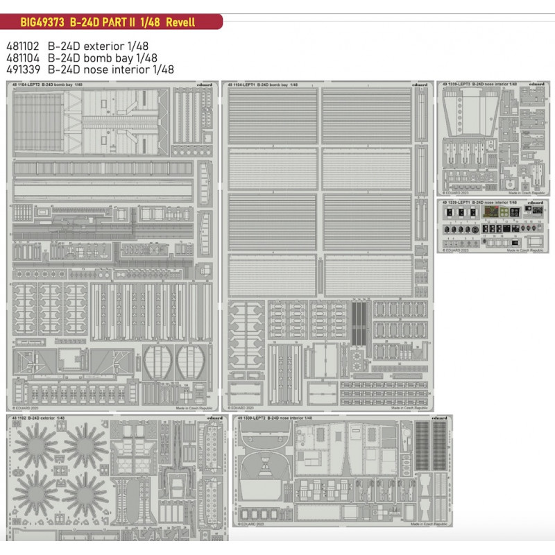Click the label '49 1339-LEPT2 B-24D nose interior 1/48'

[275, 418]
